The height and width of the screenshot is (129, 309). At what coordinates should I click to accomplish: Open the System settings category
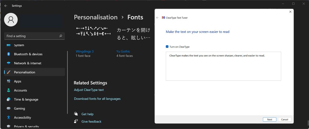click(19, 45)
